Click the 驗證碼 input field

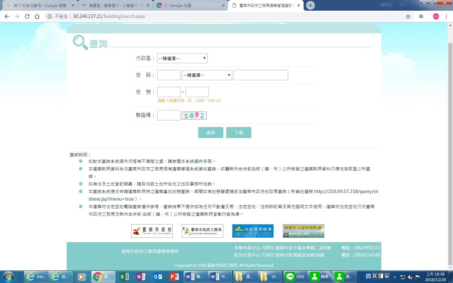pyautogui.click(x=169, y=115)
